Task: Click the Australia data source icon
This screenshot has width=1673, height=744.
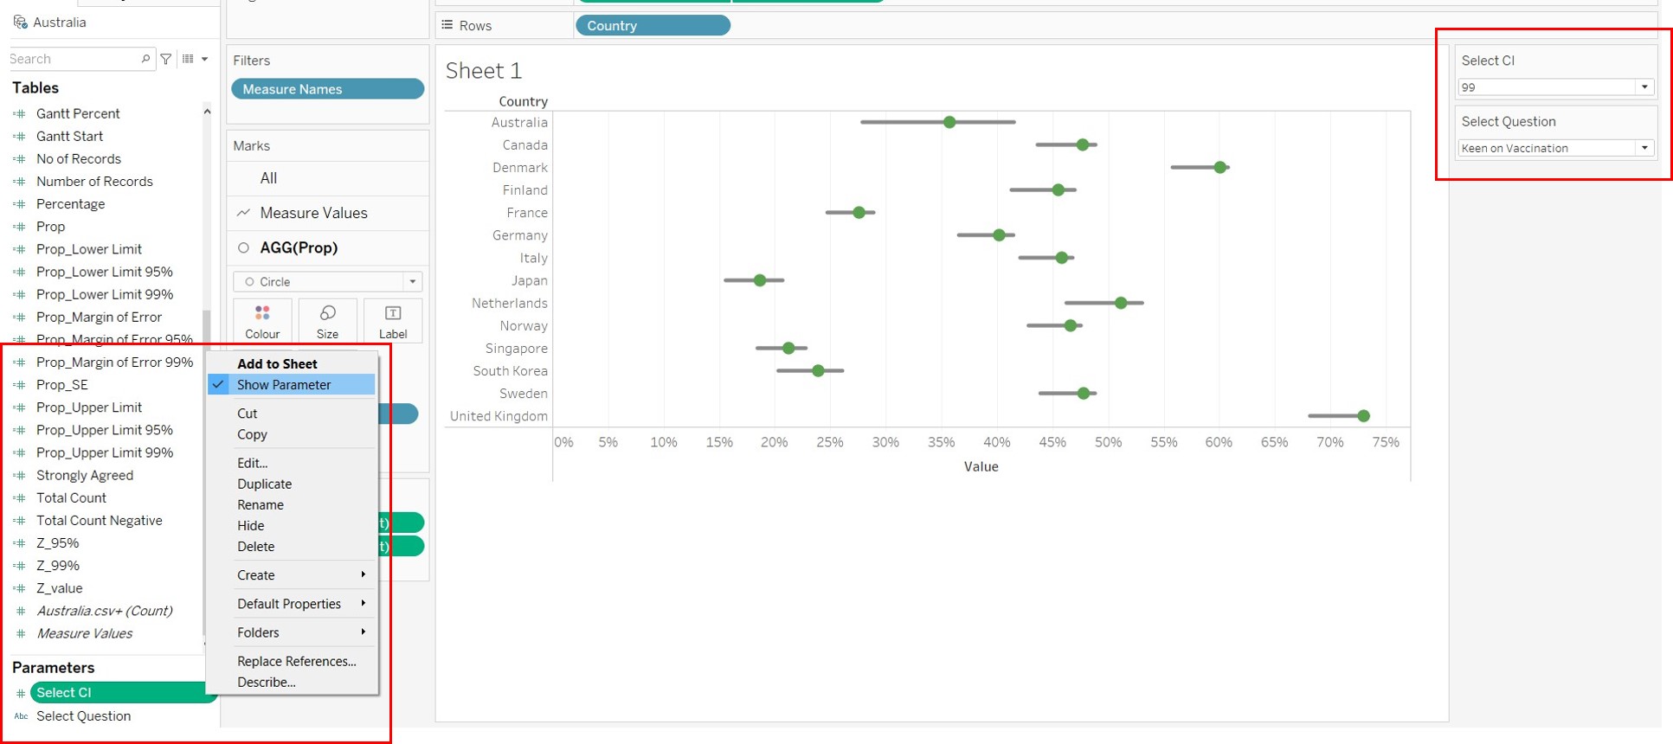Action: coord(20,22)
